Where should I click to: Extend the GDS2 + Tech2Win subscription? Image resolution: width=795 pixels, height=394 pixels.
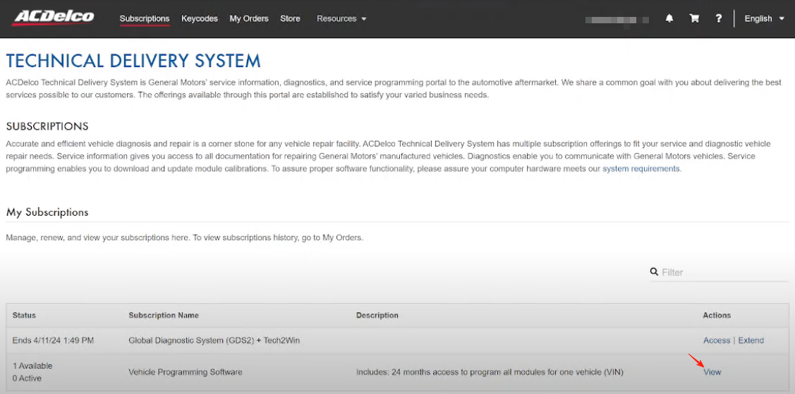click(x=751, y=340)
